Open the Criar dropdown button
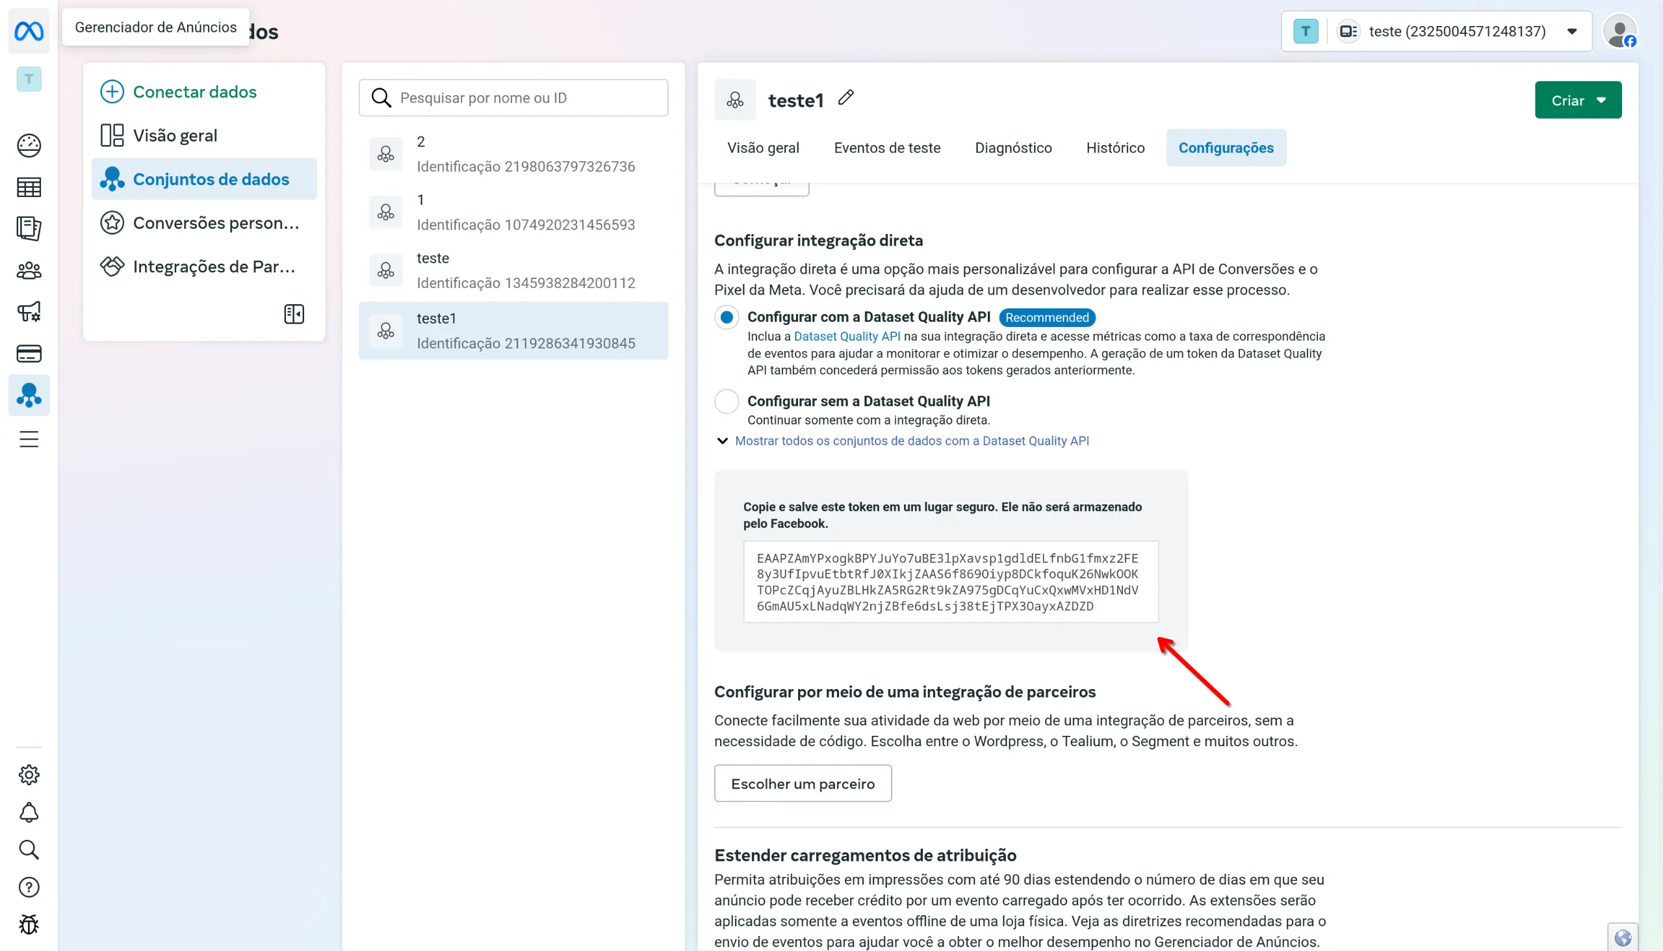 click(x=1577, y=100)
